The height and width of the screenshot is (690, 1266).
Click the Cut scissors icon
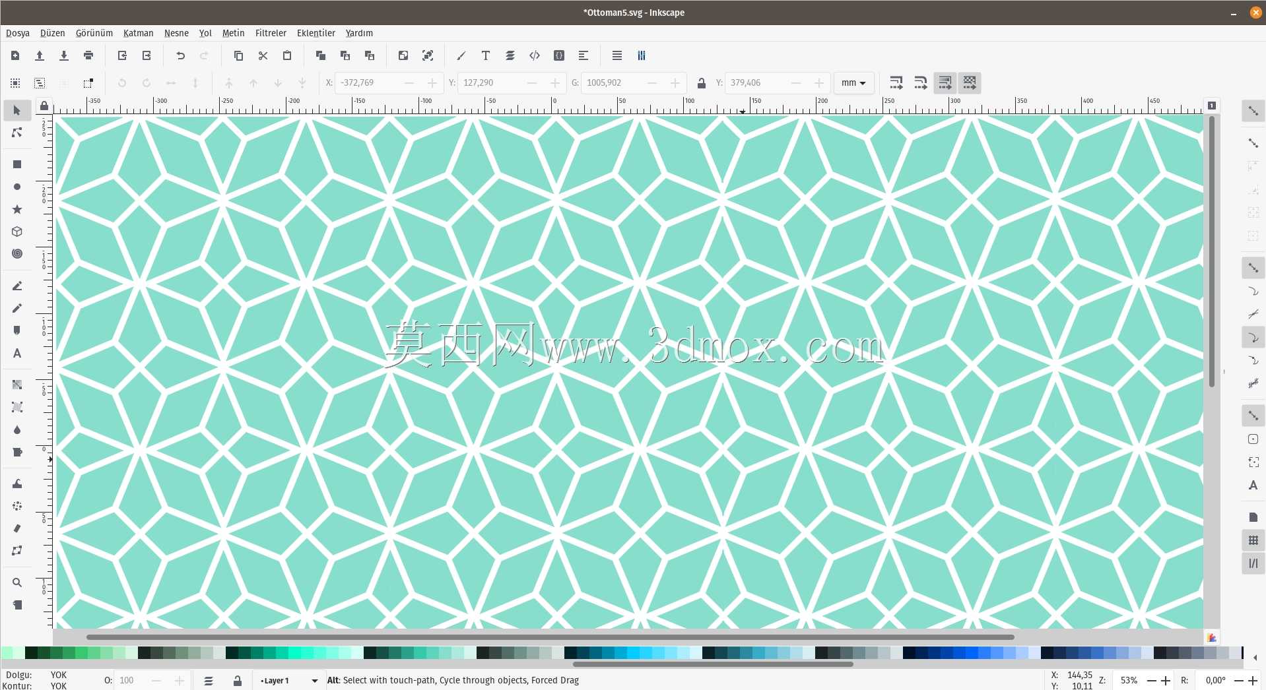[263, 55]
